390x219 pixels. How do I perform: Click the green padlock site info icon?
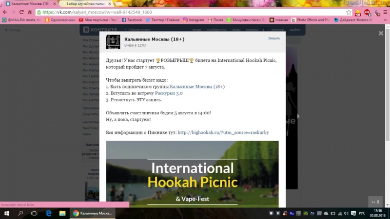click(39, 12)
